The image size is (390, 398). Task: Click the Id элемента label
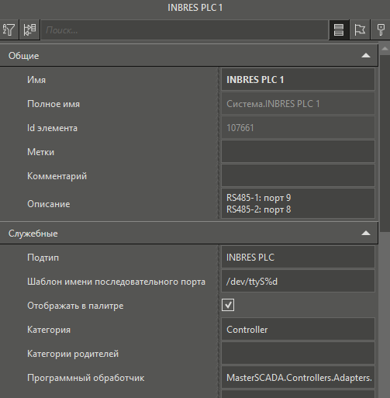[52, 128]
